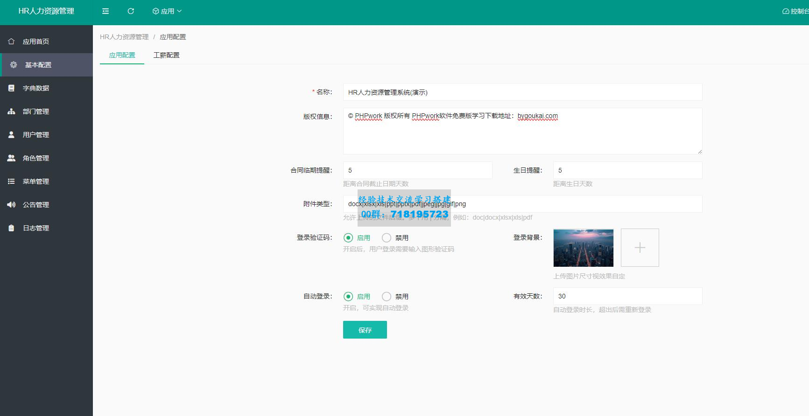Click the book icon for 字典数据

[11, 88]
